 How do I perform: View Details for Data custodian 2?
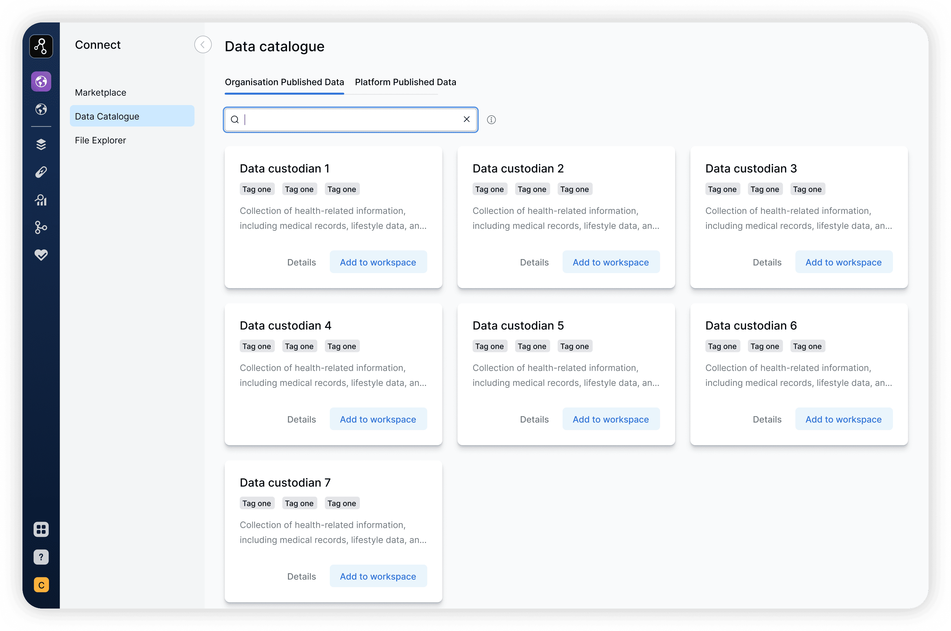(534, 263)
